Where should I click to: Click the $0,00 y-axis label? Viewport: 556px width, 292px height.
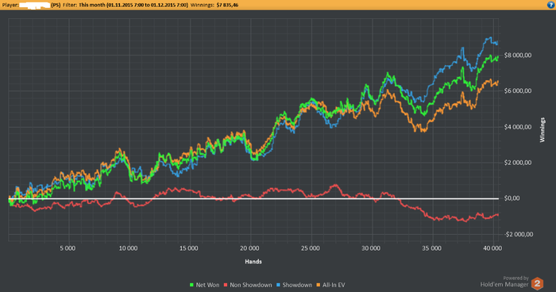512,198
